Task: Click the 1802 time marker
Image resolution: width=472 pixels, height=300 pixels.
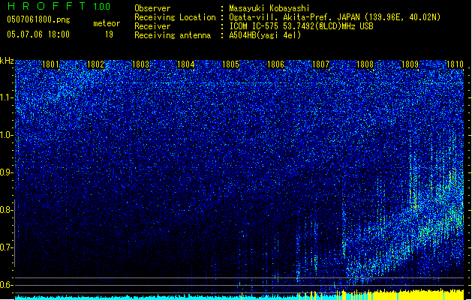Action: (95, 64)
